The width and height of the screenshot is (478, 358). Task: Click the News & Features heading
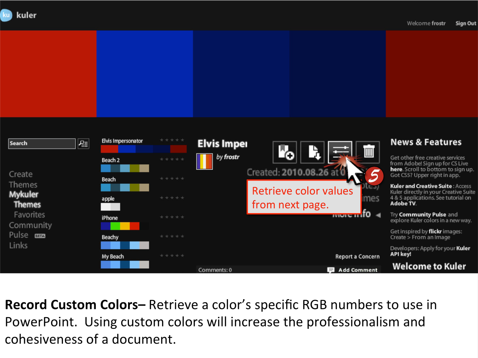pos(426,142)
